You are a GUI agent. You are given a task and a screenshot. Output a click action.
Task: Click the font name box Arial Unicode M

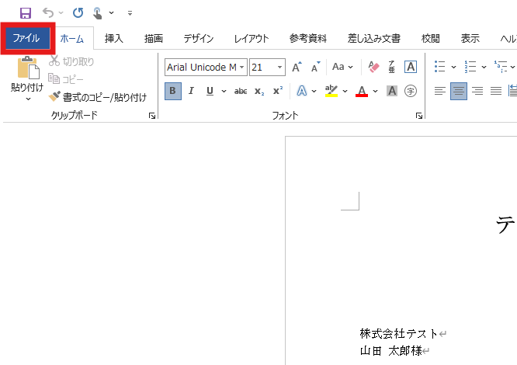coord(202,68)
